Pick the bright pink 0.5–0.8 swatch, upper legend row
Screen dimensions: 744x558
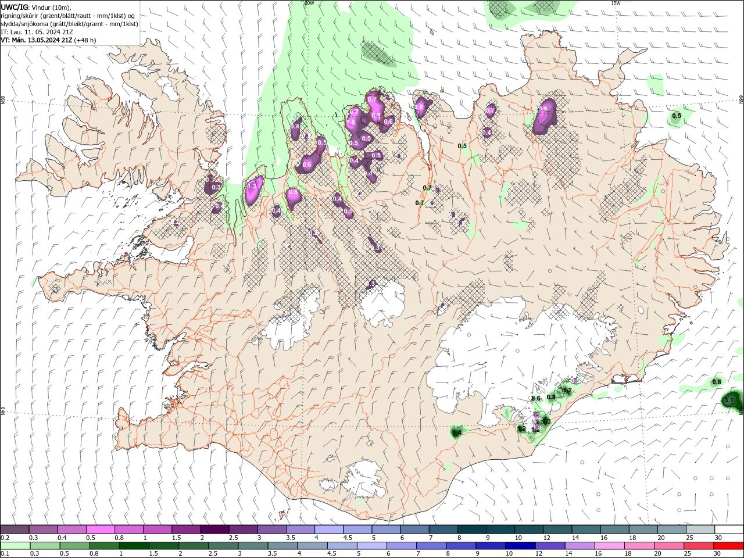coord(101,529)
